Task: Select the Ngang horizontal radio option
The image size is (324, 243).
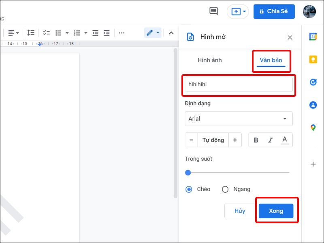Action: point(225,189)
